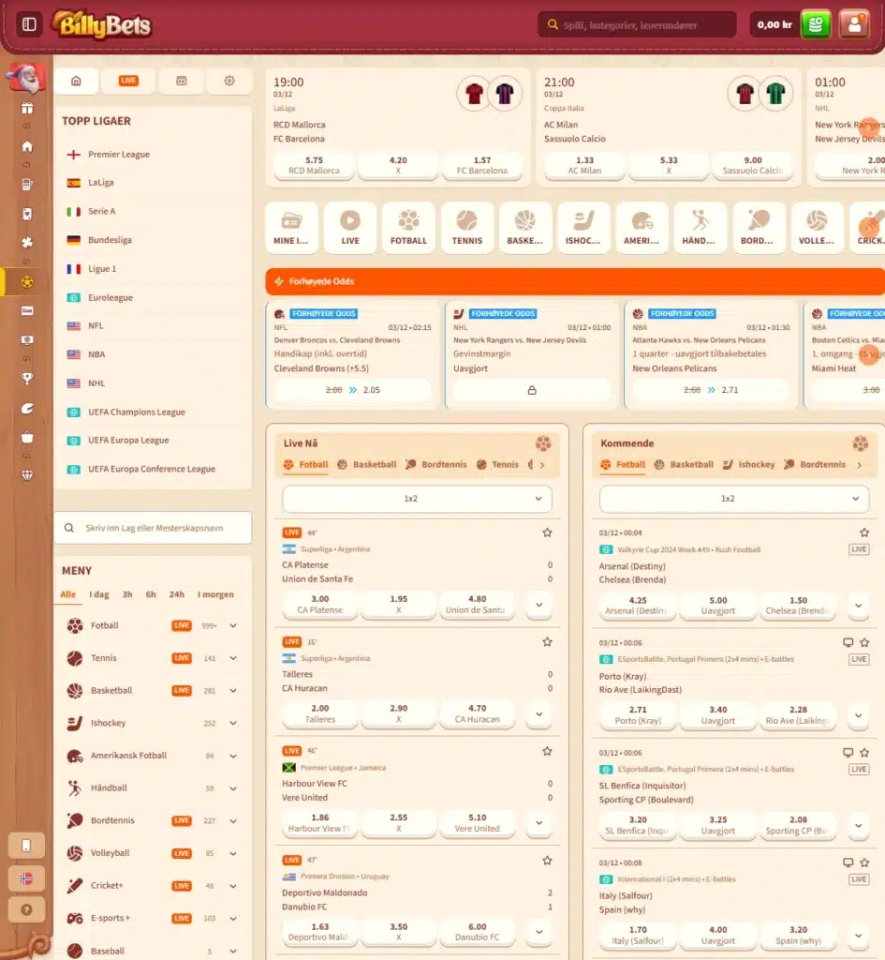Switch to Basketball tab in Live Nå
Screen dimensions: 885x960
tap(367, 465)
